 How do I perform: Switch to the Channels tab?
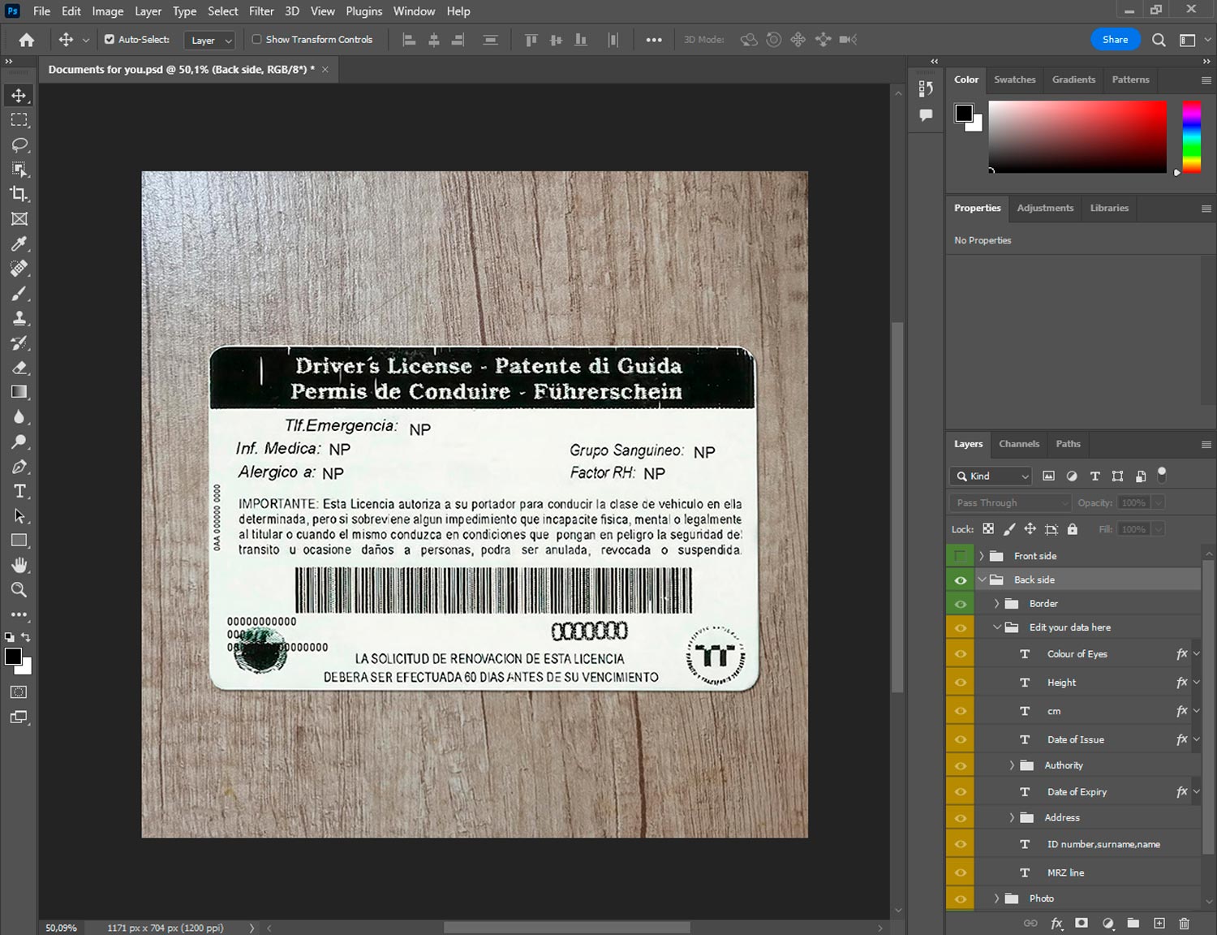tap(1018, 444)
